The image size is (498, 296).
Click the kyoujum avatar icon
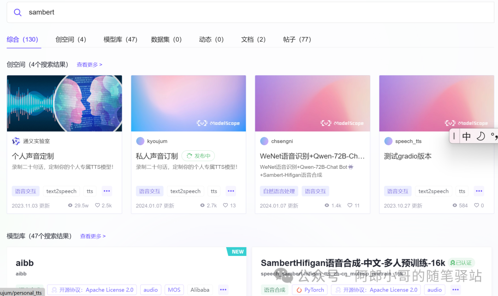point(140,141)
